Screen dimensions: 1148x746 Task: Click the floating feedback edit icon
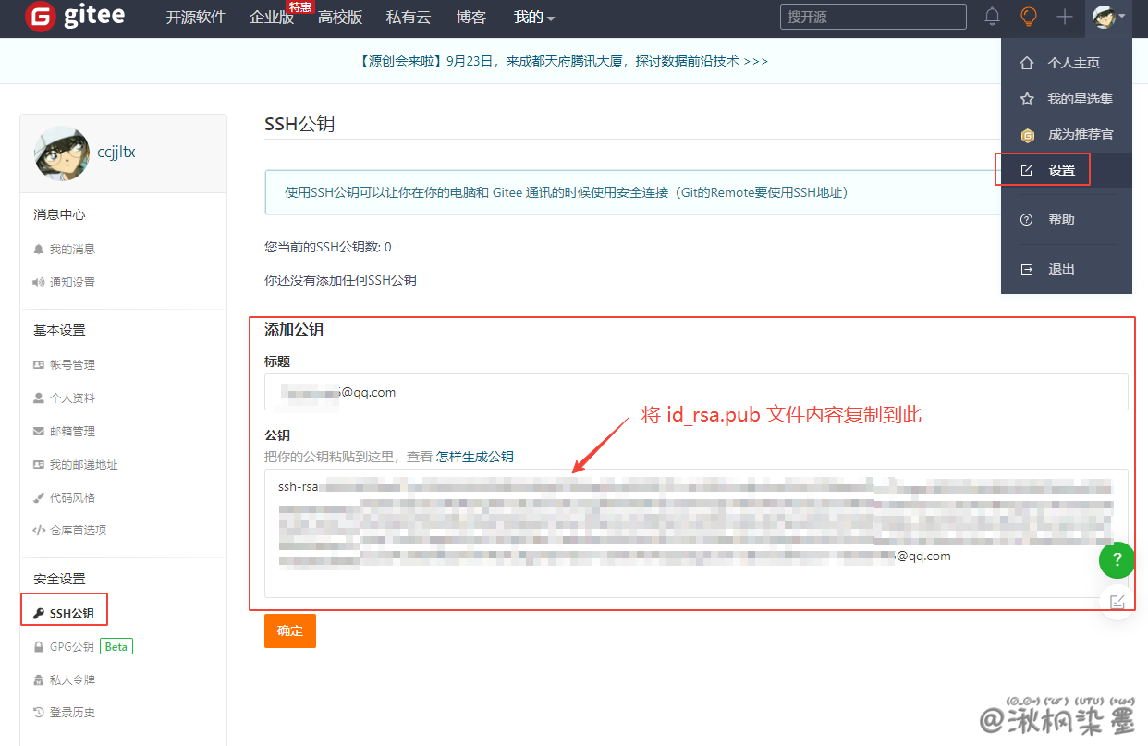coord(1117,602)
